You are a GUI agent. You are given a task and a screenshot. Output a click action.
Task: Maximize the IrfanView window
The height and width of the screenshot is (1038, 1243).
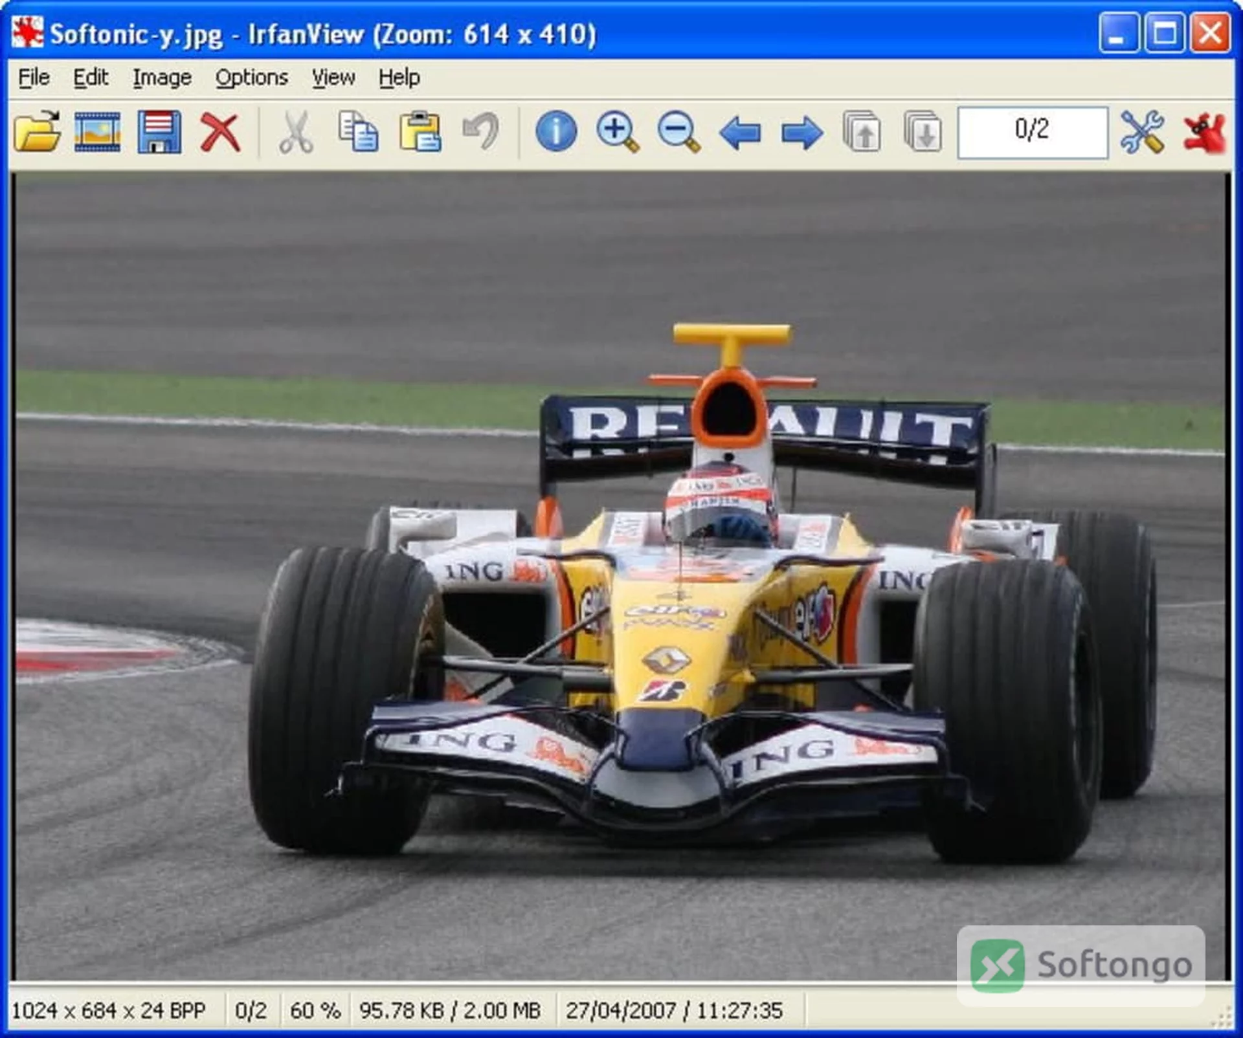coord(1165,32)
